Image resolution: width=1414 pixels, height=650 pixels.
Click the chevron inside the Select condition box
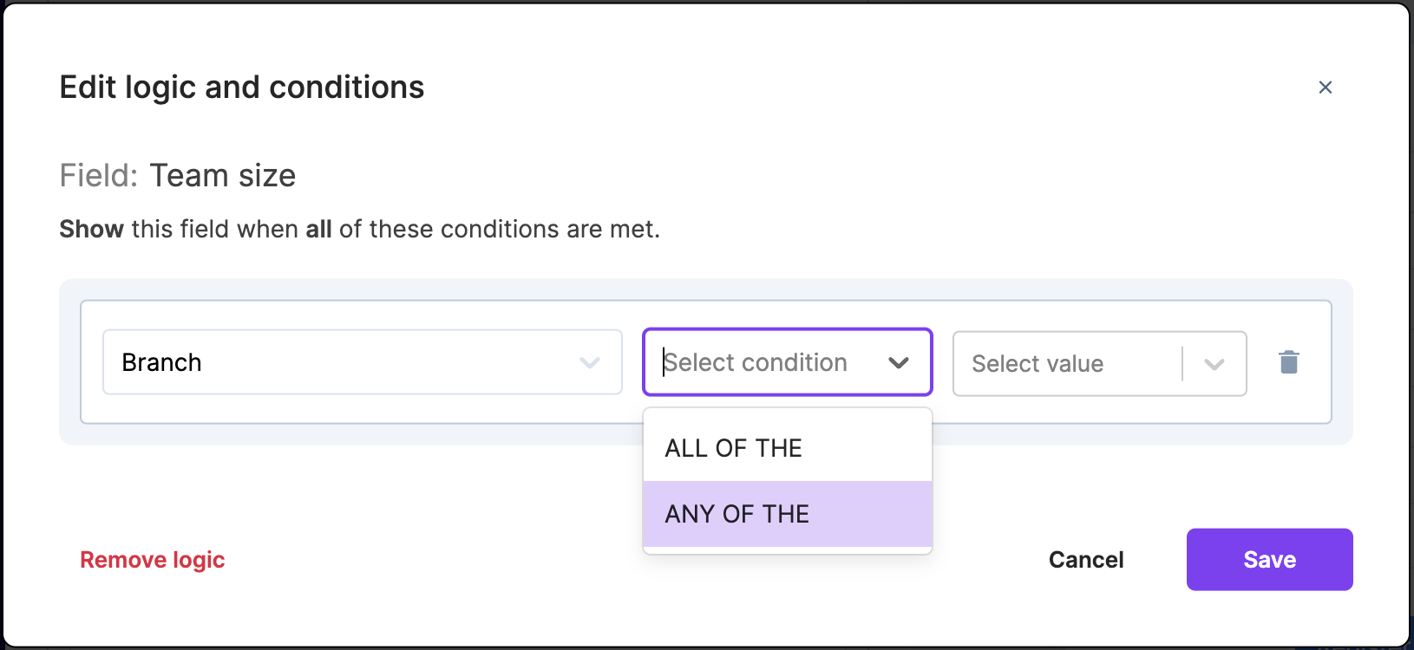[899, 362]
